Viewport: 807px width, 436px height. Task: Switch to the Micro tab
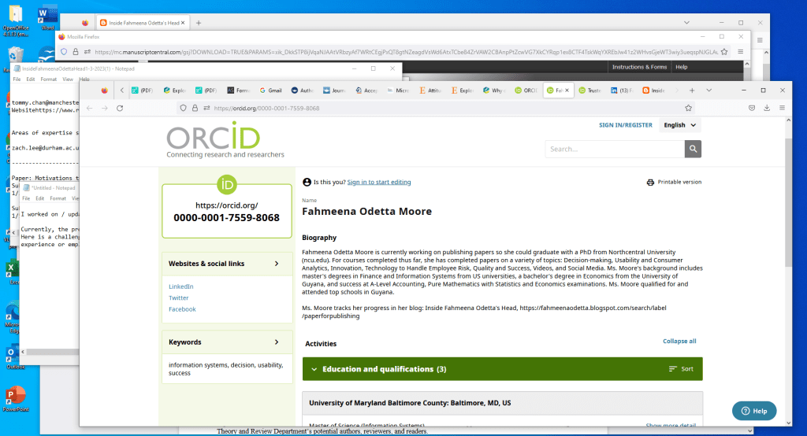click(398, 91)
